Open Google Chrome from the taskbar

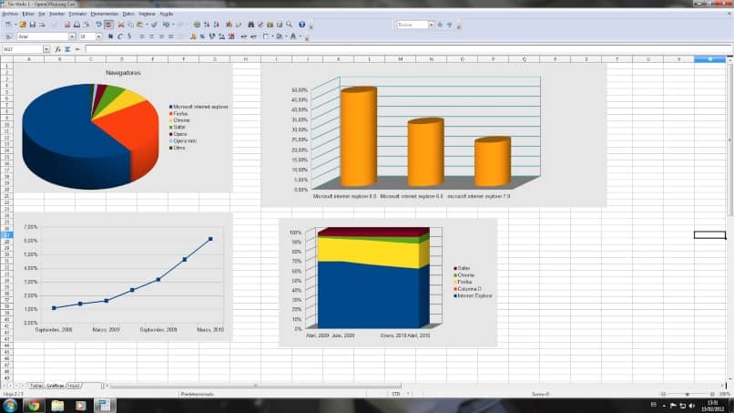point(34,406)
